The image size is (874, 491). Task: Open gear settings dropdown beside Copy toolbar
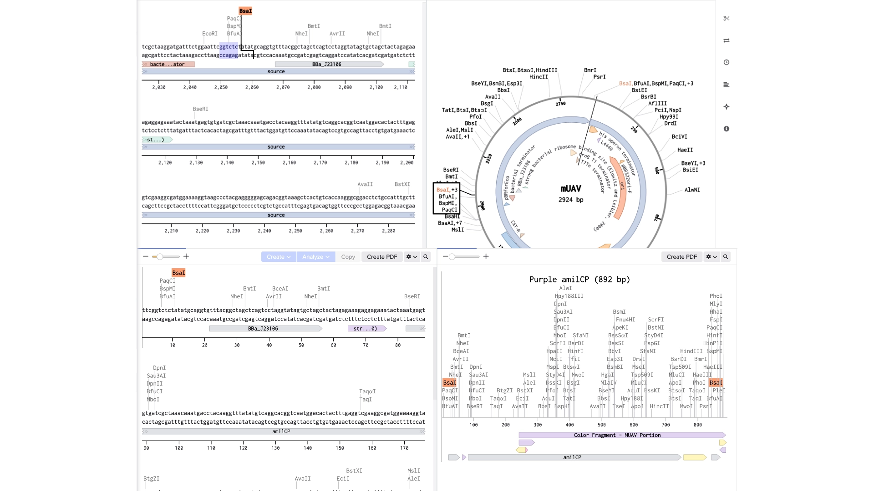pos(412,257)
